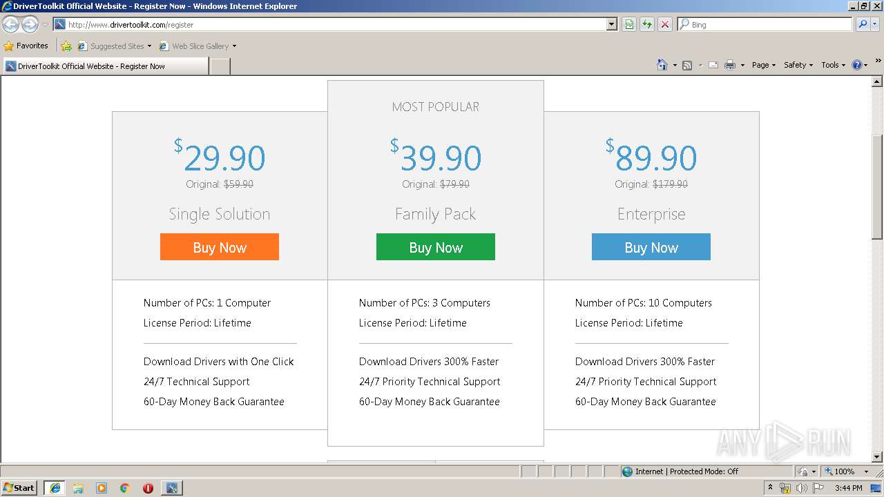This screenshot has height=497, width=884.
Task: Click '24/7 Technical Support' in Single Solution
Action: coord(197,382)
